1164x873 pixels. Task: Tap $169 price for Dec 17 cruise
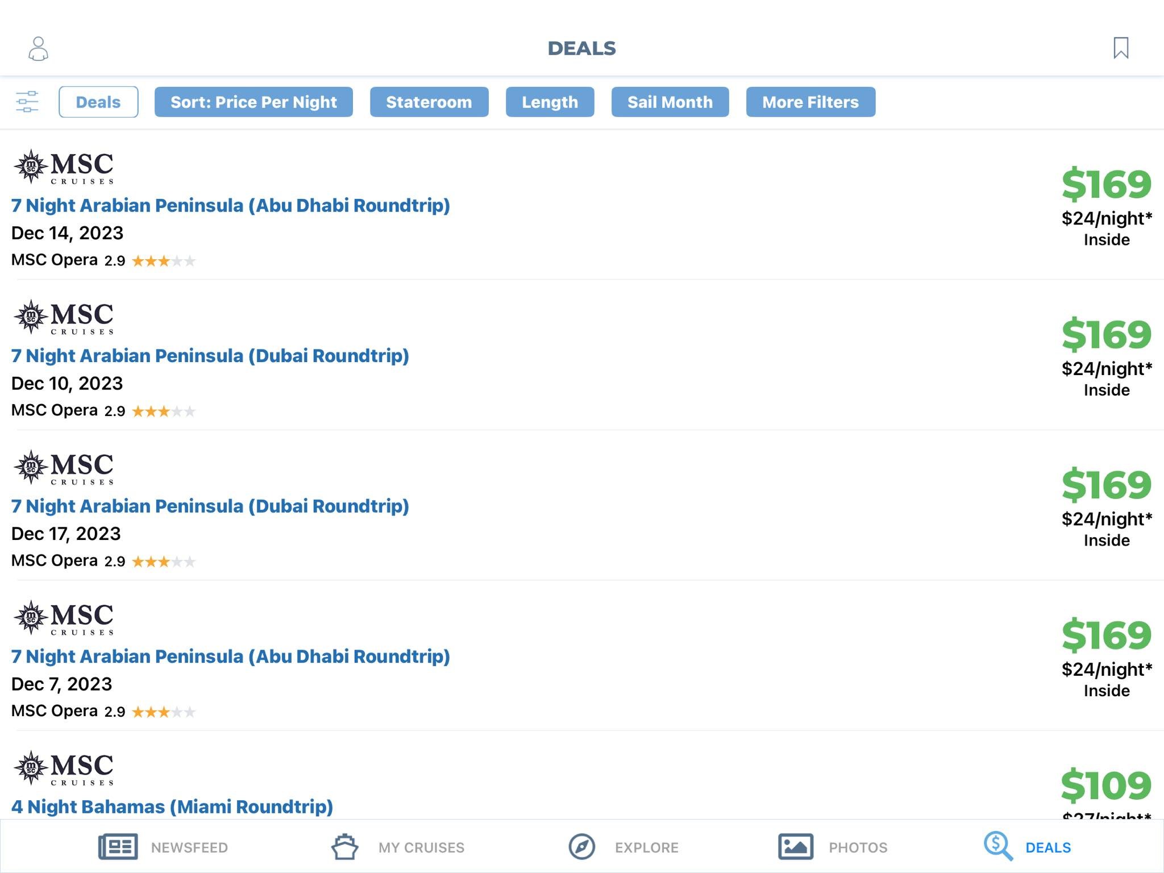(1107, 485)
